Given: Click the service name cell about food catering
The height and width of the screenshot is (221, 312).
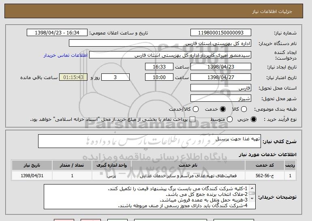Looking at the screenshot, I should (x=188, y=176).
